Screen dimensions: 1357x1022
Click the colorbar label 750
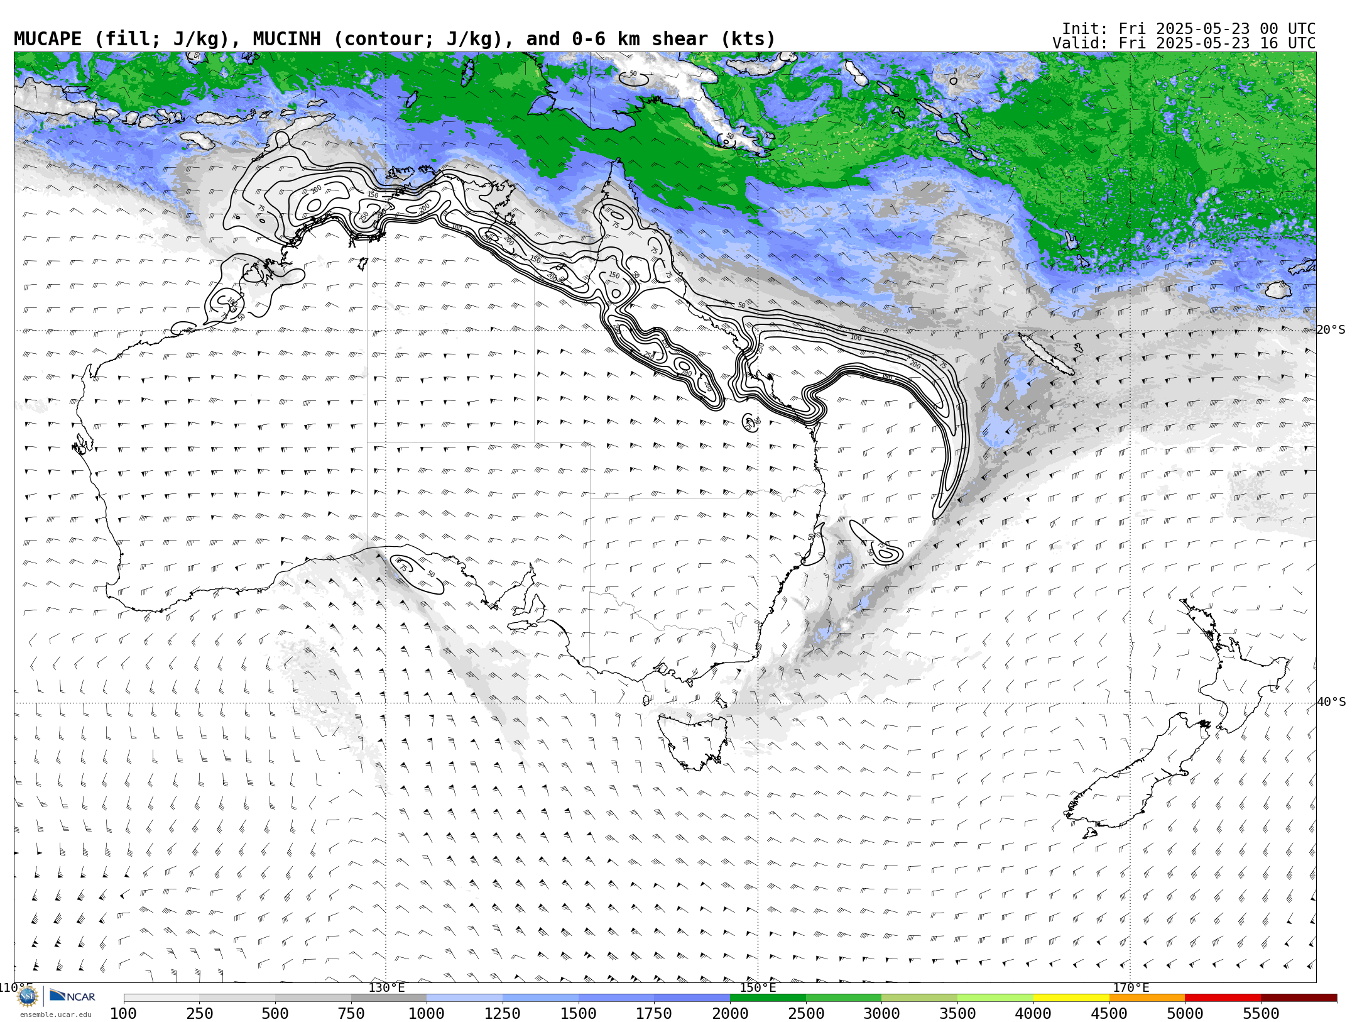351,1013
